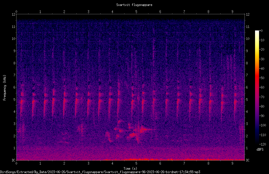Click the "-60" color scale label
Viewport: 269px width, 174px height.
click(262, 87)
